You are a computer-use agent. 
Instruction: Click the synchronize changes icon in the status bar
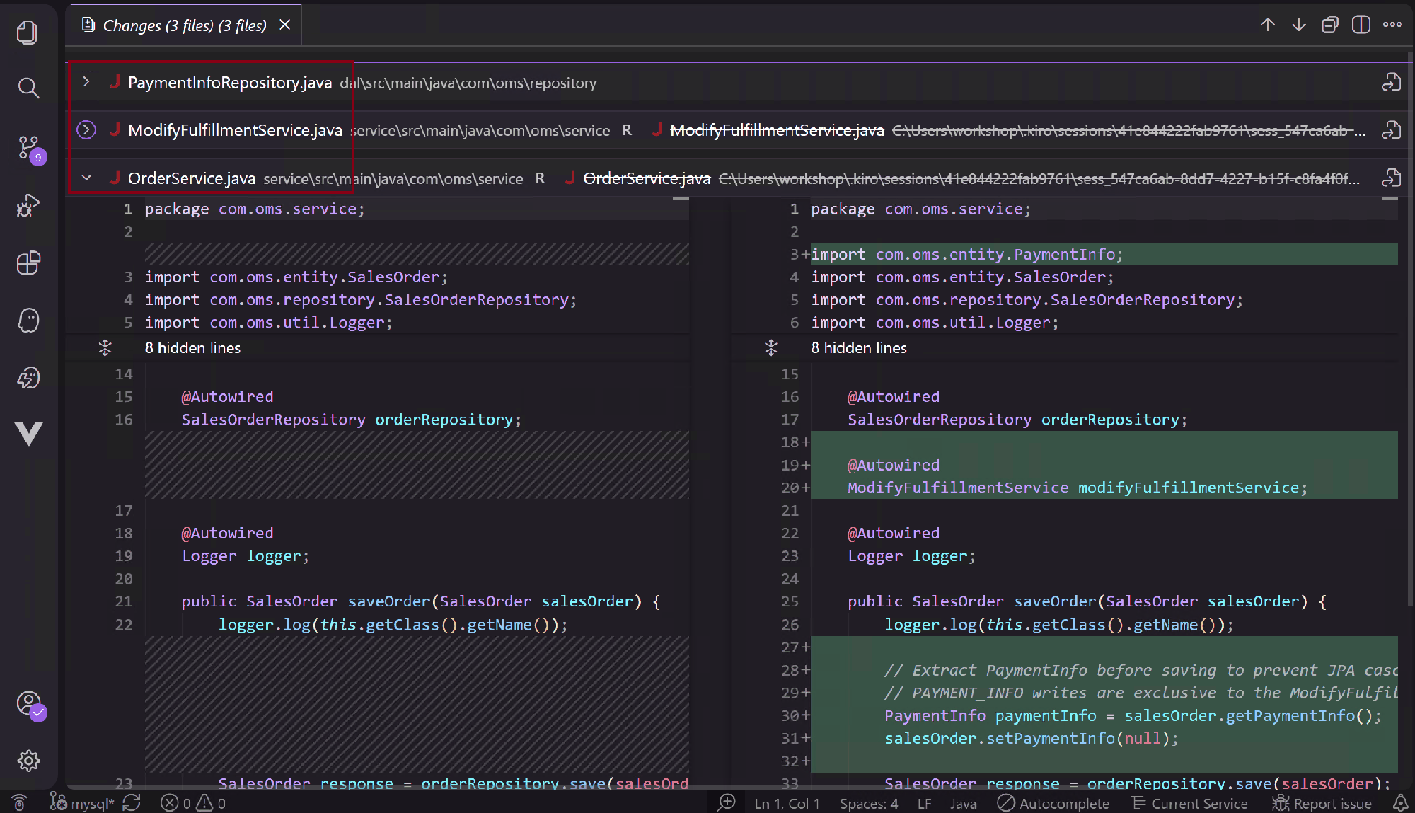pyautogui.click(x=132, y=803)
